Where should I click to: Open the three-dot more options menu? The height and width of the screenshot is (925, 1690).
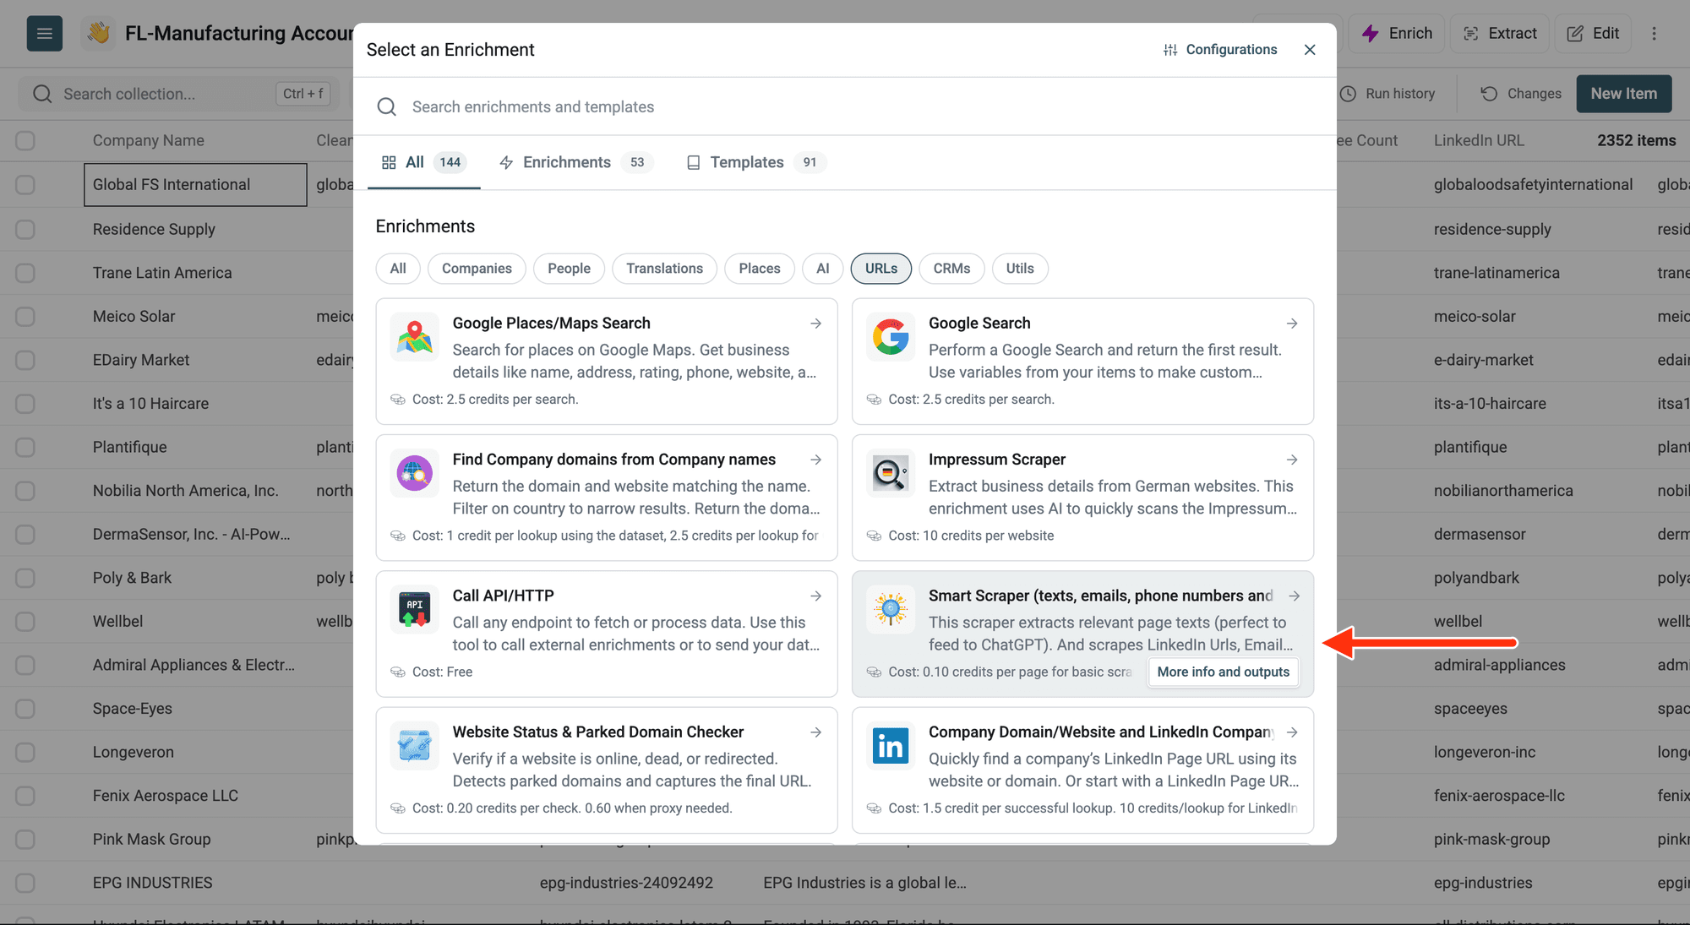(x=1655, y=34)
